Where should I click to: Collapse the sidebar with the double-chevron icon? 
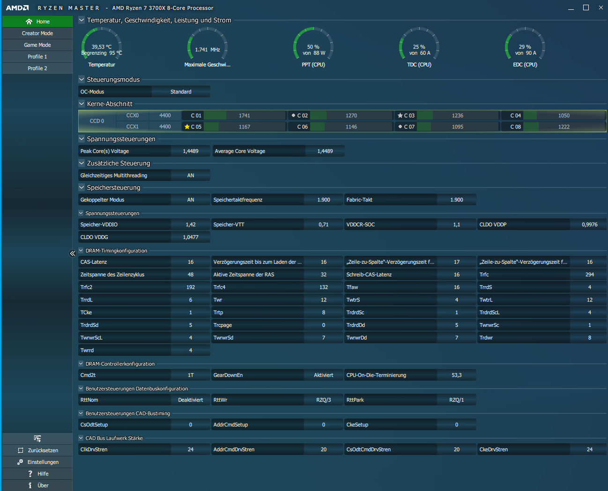coord(73,253)
